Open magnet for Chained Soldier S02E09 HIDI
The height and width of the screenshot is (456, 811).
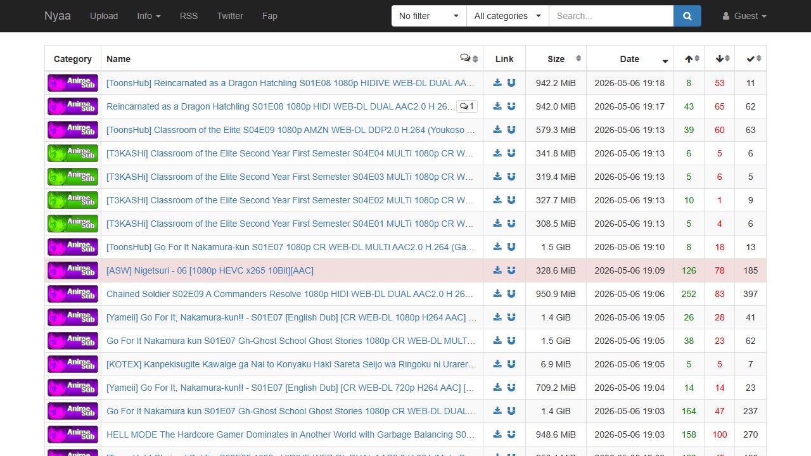(511, 294)
